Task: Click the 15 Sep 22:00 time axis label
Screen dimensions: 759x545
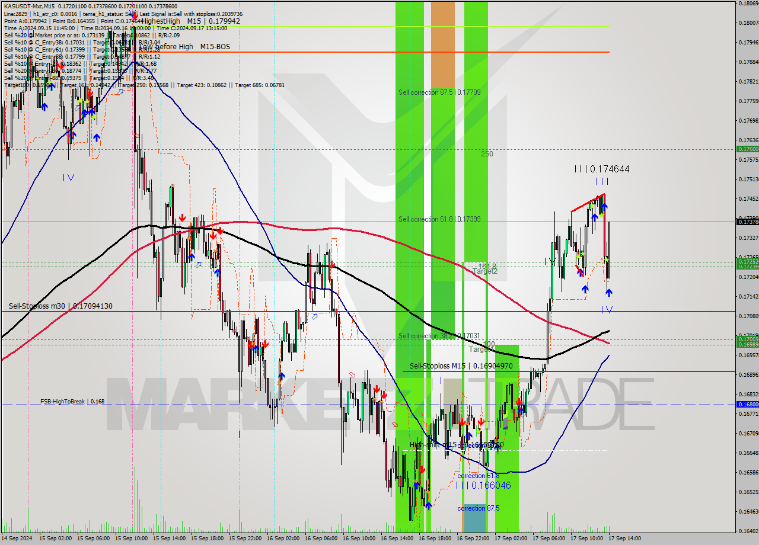Action: (x=246, y=538)
